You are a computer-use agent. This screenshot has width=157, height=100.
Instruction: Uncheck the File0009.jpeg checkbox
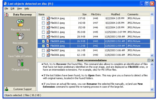click(43, 41)
